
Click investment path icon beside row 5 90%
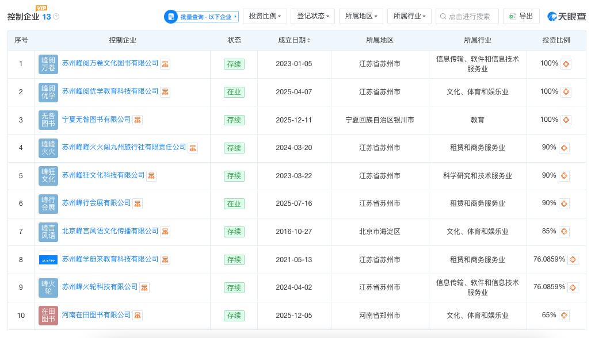(x=564, y=176)
